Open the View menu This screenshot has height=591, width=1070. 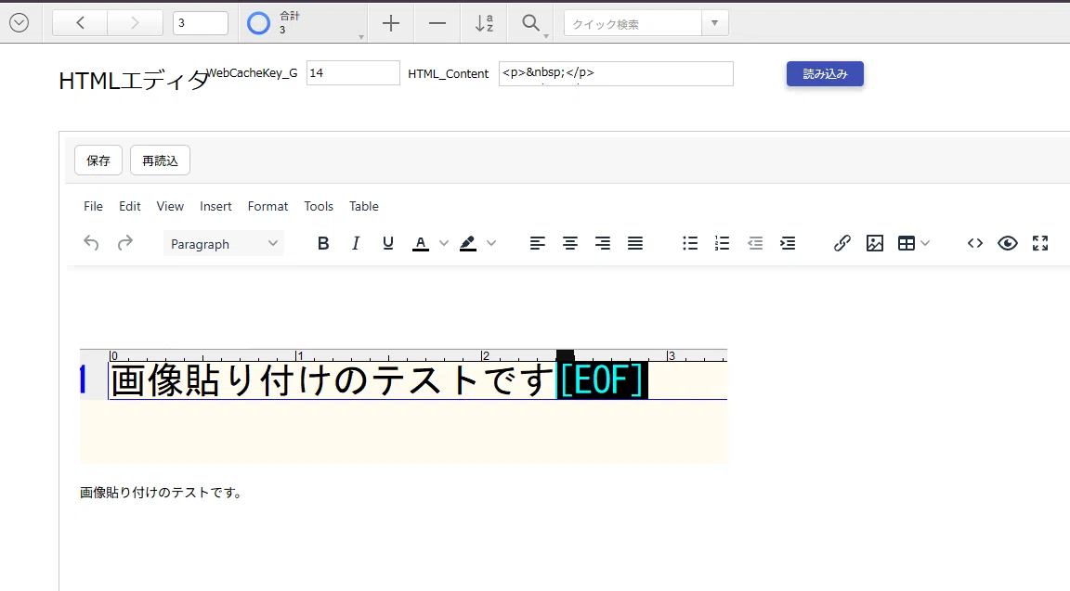coord(170,206)
